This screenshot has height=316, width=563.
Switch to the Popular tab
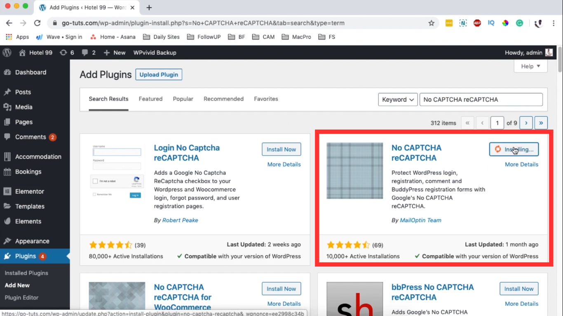pyautogui.click(x=183, y=99)
